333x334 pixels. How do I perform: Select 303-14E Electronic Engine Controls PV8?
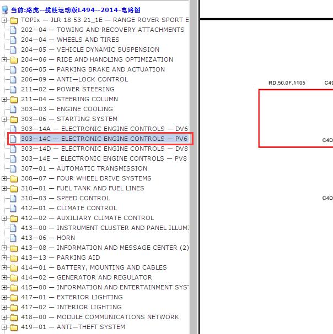click(104, 158)
